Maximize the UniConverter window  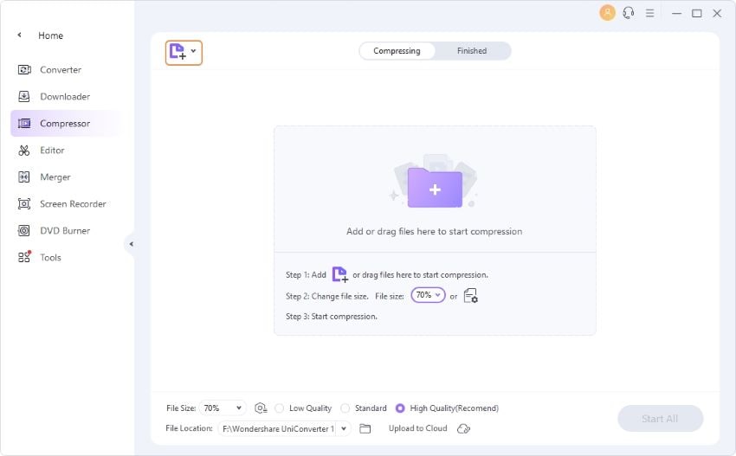click(697, 13)
